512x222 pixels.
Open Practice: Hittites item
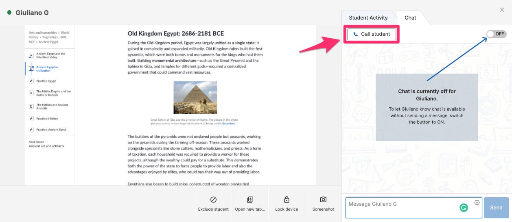click(47, 119)
